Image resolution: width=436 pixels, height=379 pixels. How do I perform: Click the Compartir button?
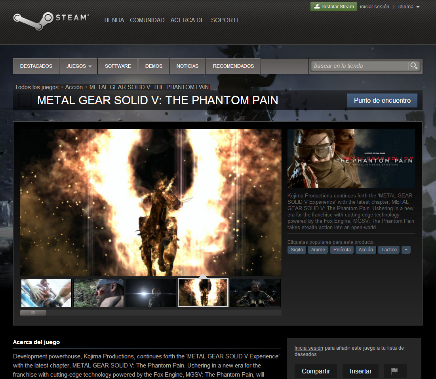pos(316,371)
